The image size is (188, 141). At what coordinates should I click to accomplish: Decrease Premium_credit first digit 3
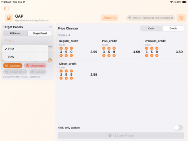[146, 56]
